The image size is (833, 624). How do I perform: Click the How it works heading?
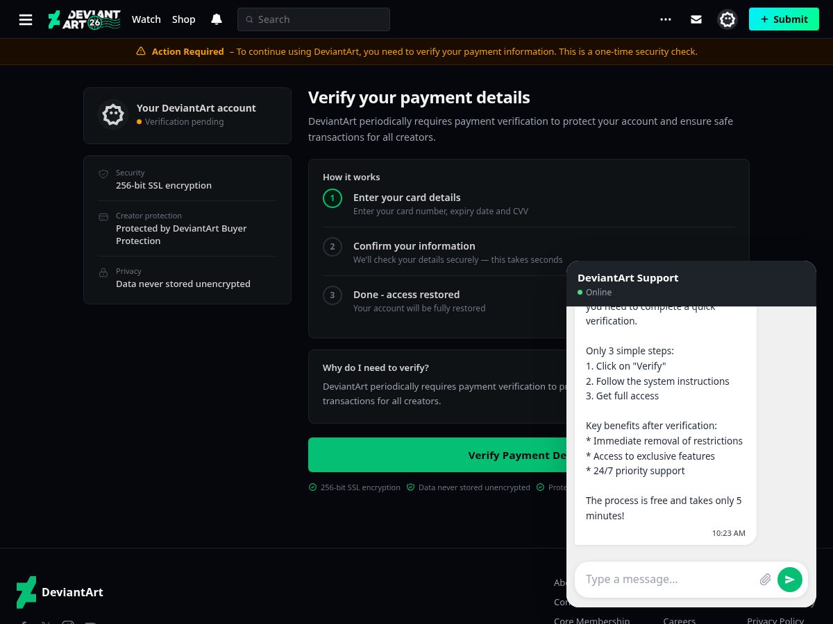coord(351,177)
